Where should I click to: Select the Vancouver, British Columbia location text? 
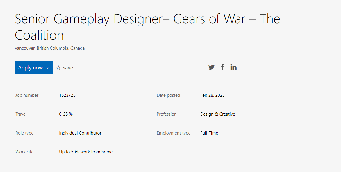pyautogui.click(x=50, y=48)
